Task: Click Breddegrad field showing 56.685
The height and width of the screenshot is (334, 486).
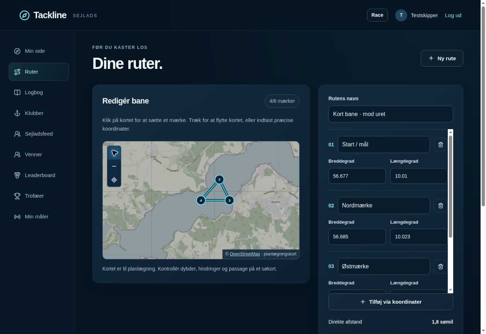Action: coord(357,237)
